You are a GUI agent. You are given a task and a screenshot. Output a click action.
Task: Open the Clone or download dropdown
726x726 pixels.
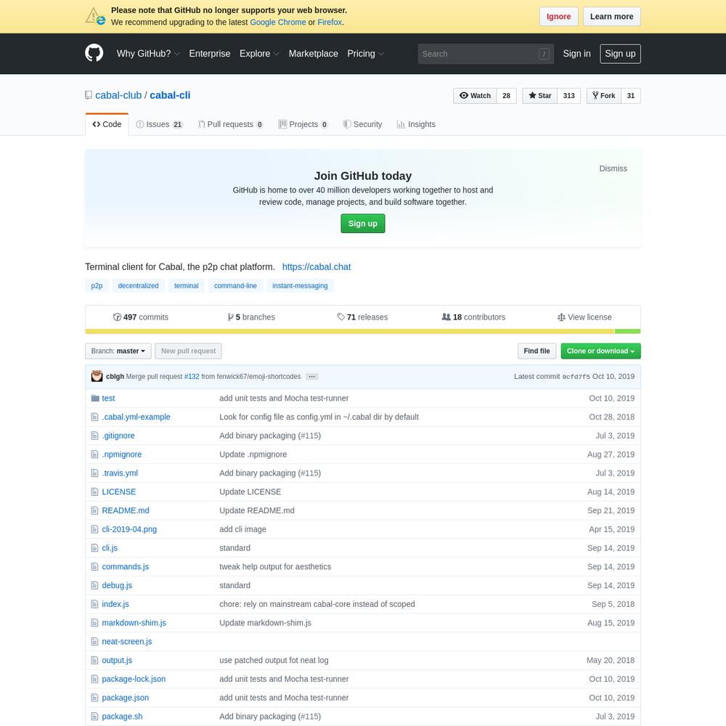tap(600, 351)
